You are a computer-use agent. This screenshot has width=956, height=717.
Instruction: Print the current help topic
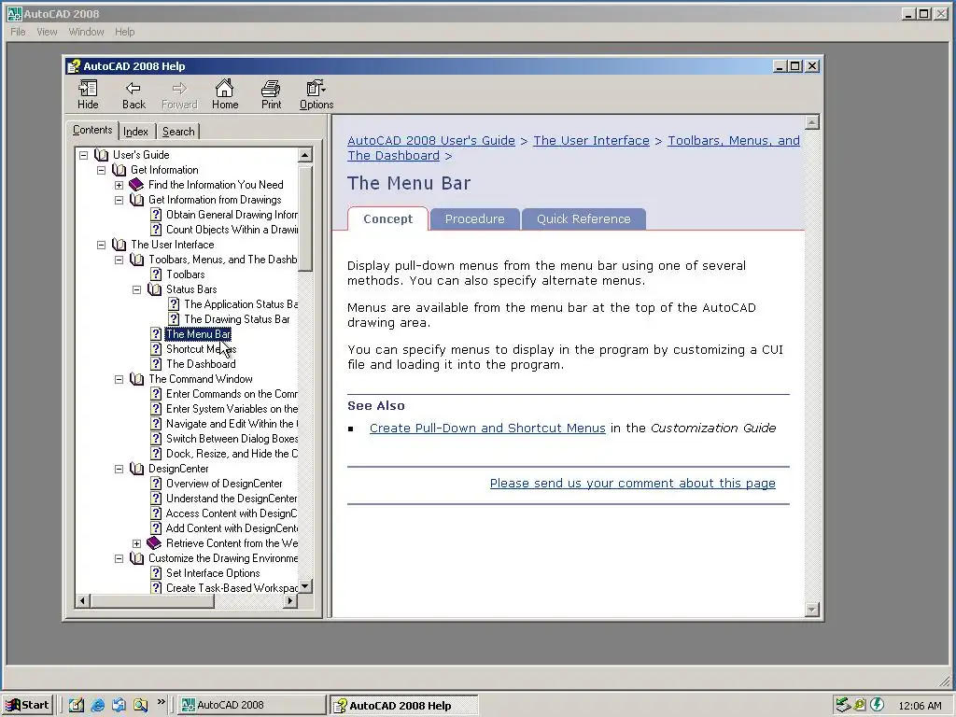pos(271,89)
